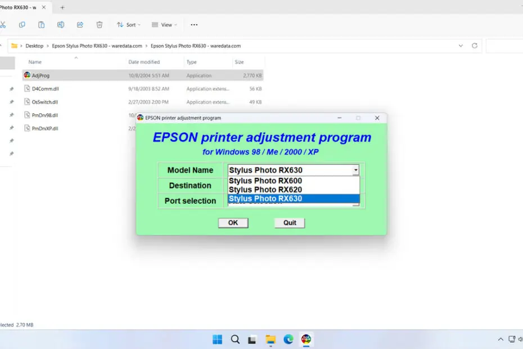Click the Share icon in Explorer toolbar

coord(80,25)
